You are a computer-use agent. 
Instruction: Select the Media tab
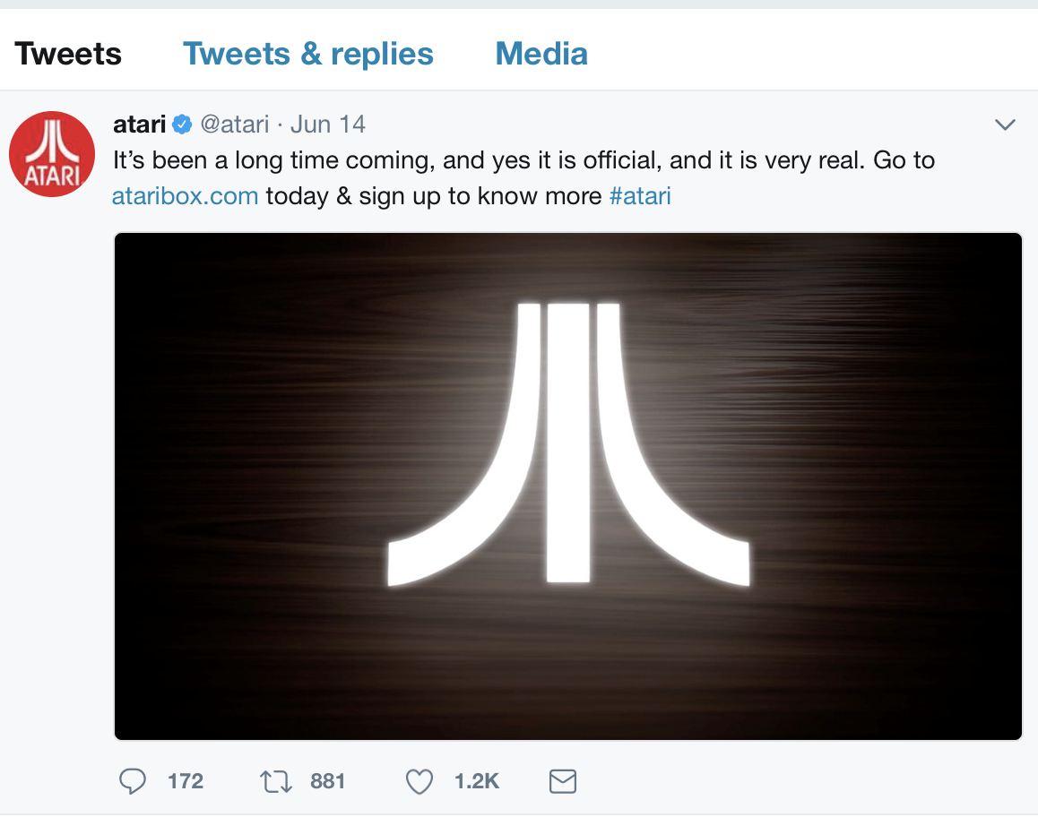point(541,54)
